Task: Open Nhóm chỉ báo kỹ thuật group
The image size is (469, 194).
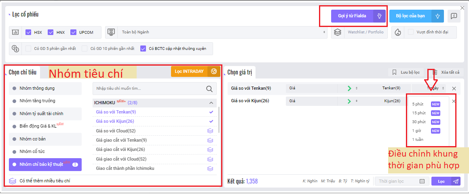Action: [45, 164]
